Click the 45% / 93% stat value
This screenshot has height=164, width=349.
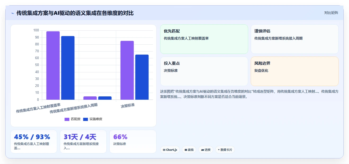32,137
